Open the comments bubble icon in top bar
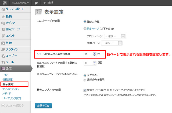 [36, 3]
